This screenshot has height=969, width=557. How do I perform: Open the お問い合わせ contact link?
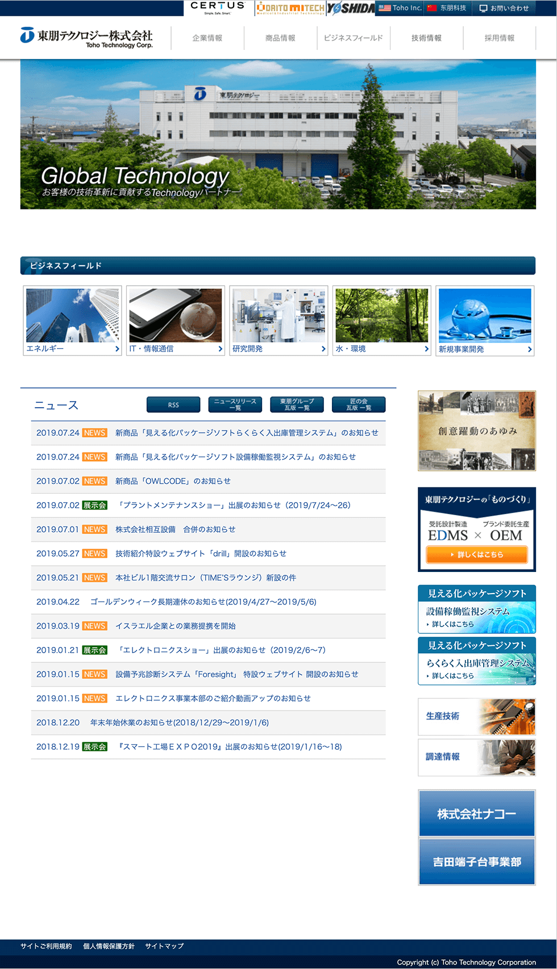(504, 8)
